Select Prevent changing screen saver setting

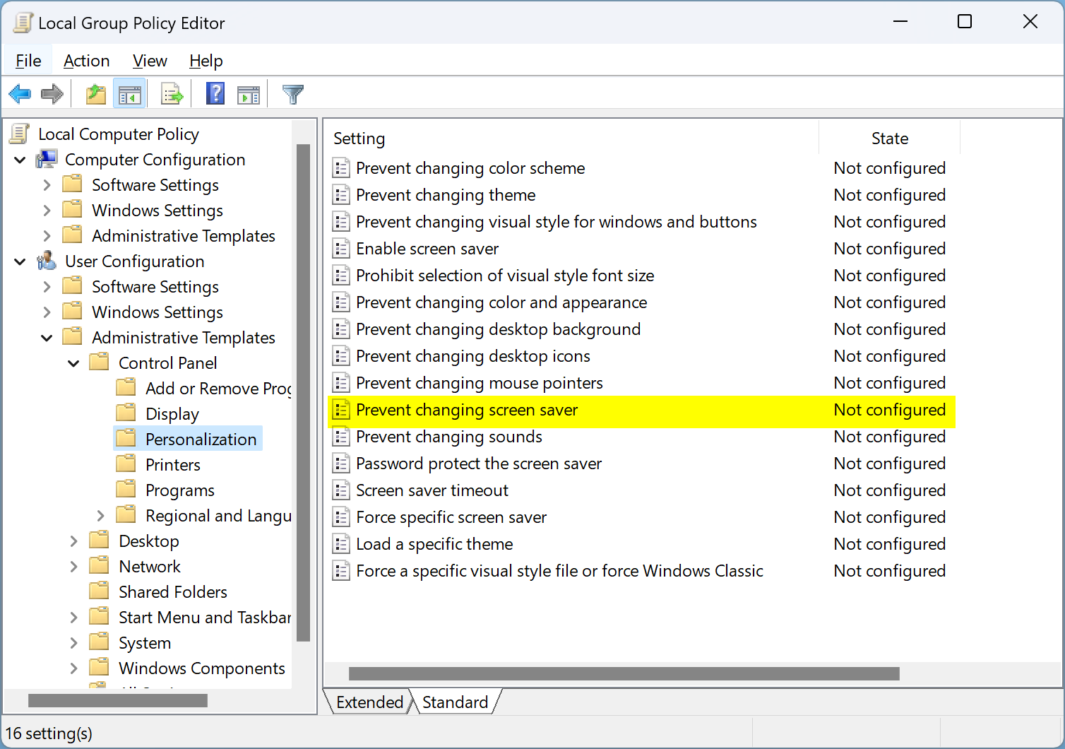click(642, 410)
